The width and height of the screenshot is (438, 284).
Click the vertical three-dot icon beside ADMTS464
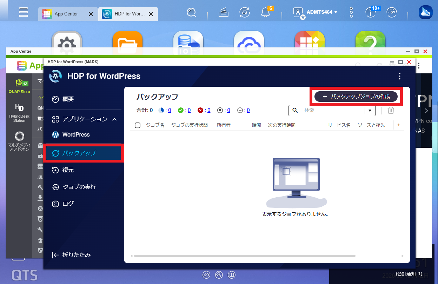351,13
